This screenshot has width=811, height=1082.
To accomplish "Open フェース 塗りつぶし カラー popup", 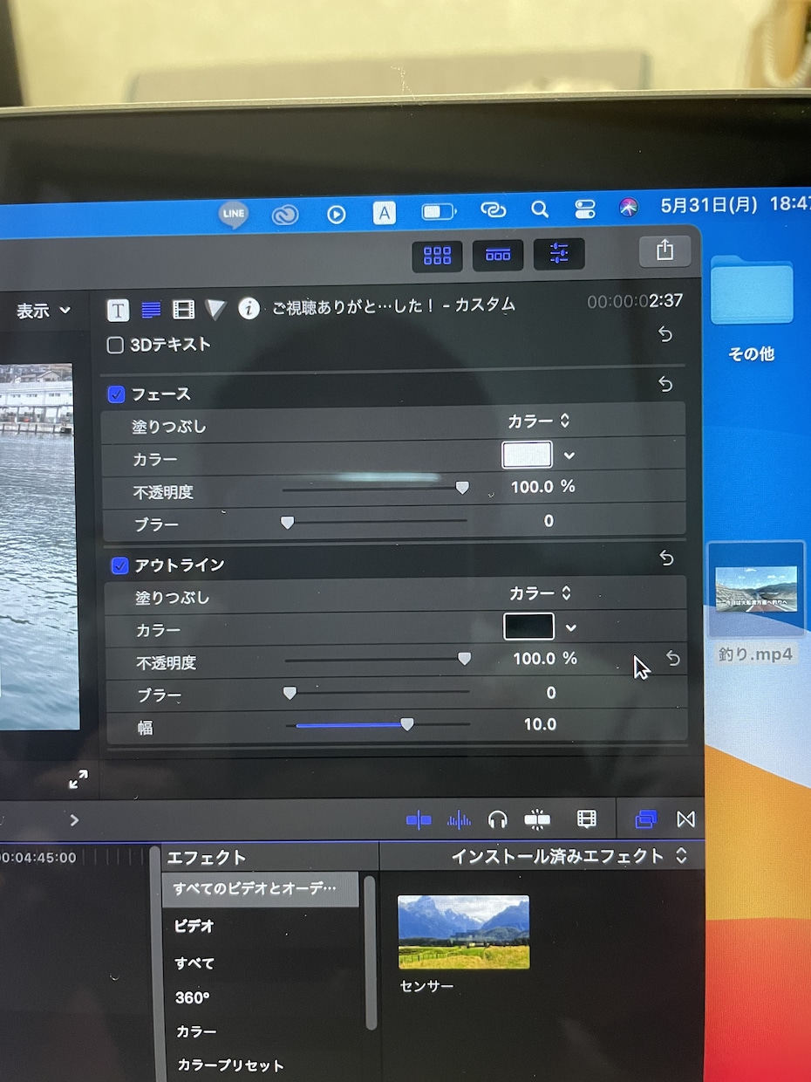I will [539, 421].
